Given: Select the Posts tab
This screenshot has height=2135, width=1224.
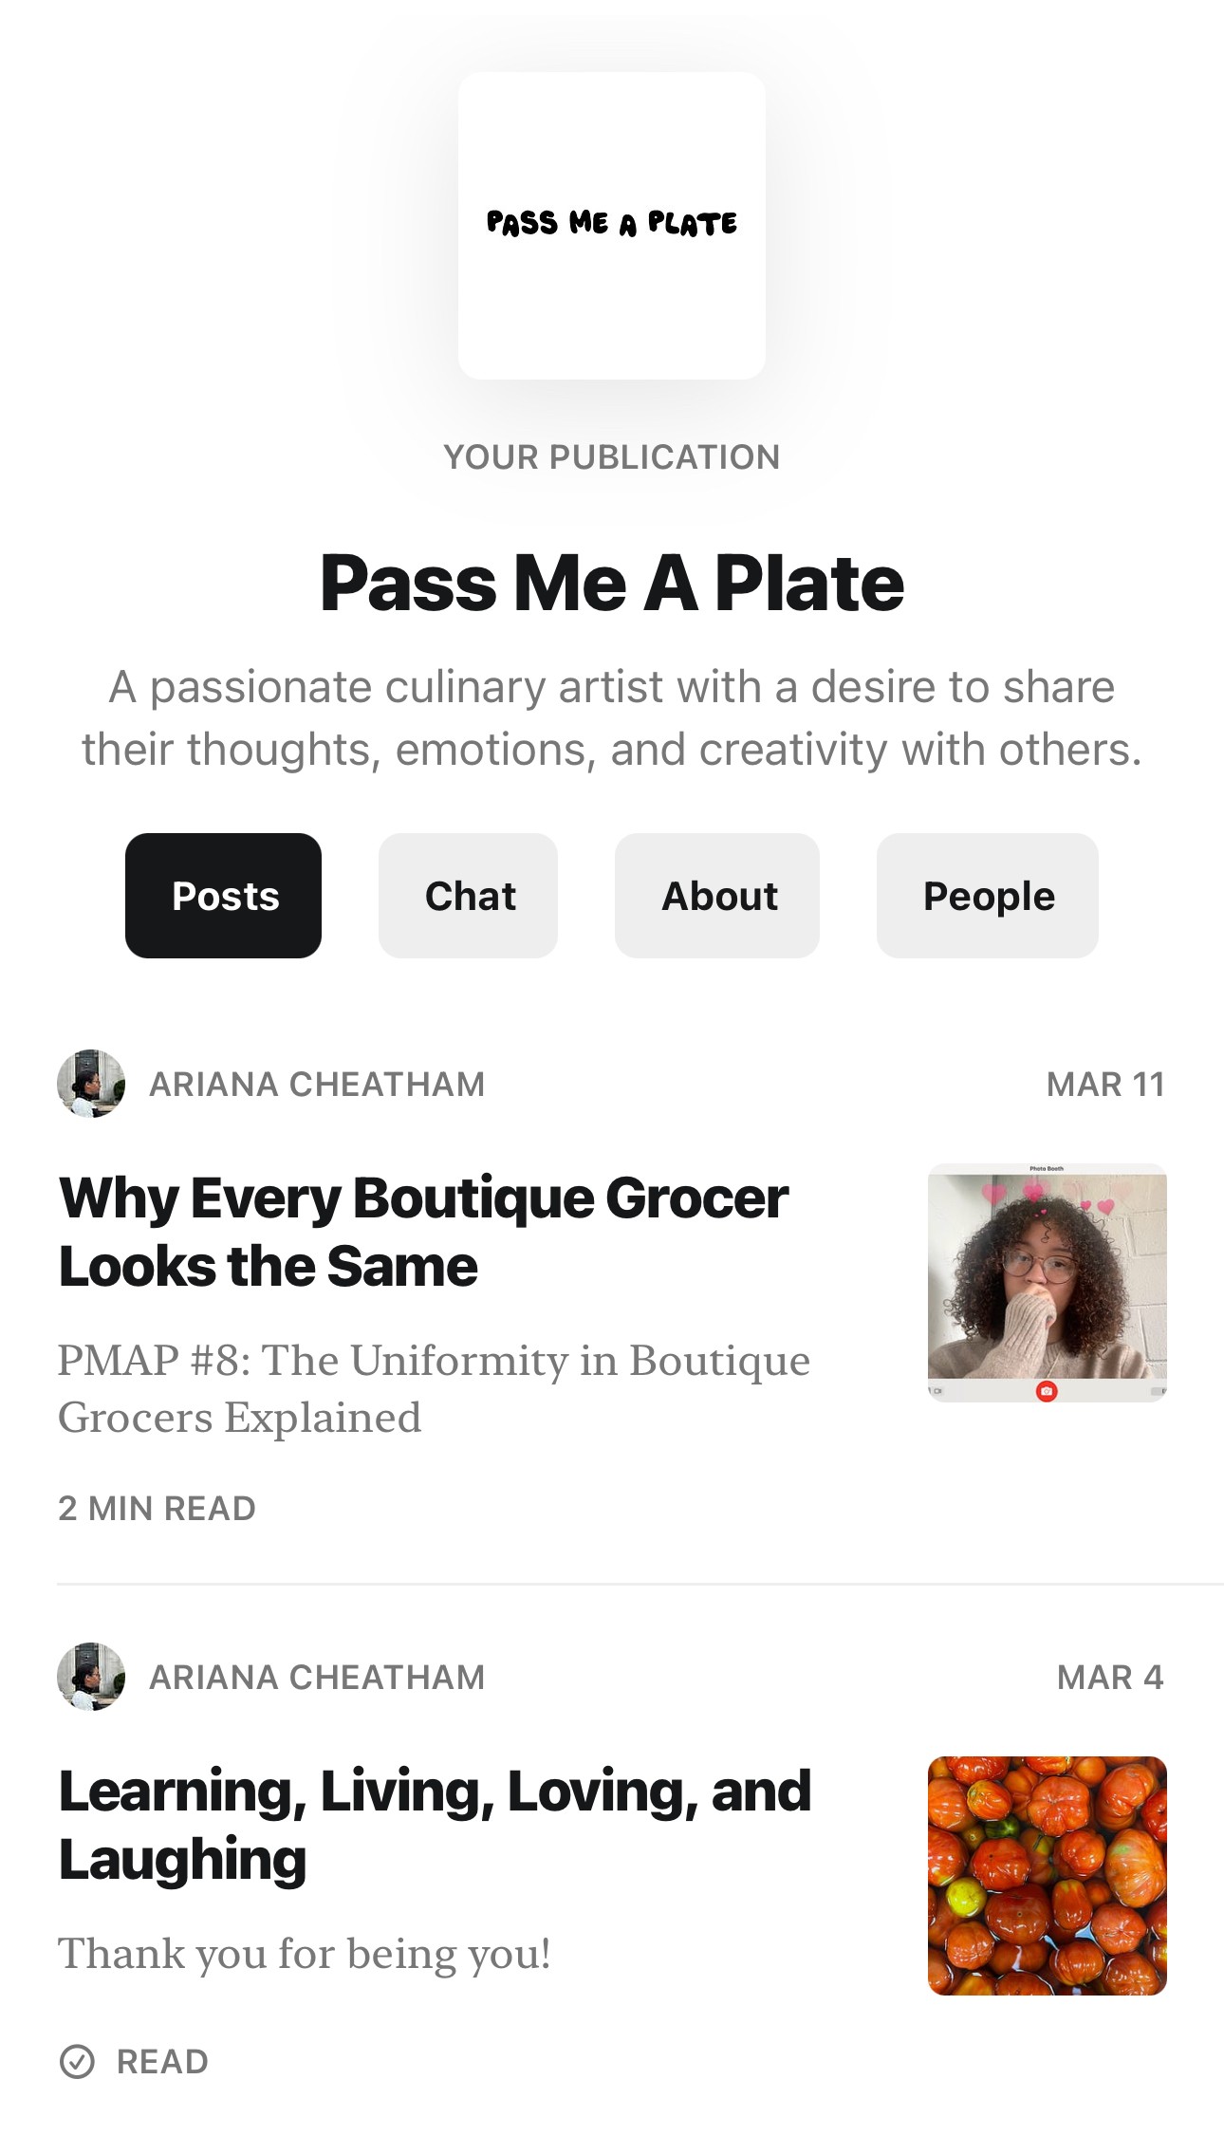Looking at the screenshot, I should [224, 896].
